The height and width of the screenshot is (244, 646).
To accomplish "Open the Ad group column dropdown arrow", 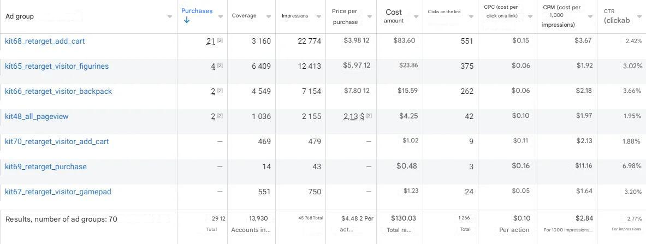I will click(169, 16).
